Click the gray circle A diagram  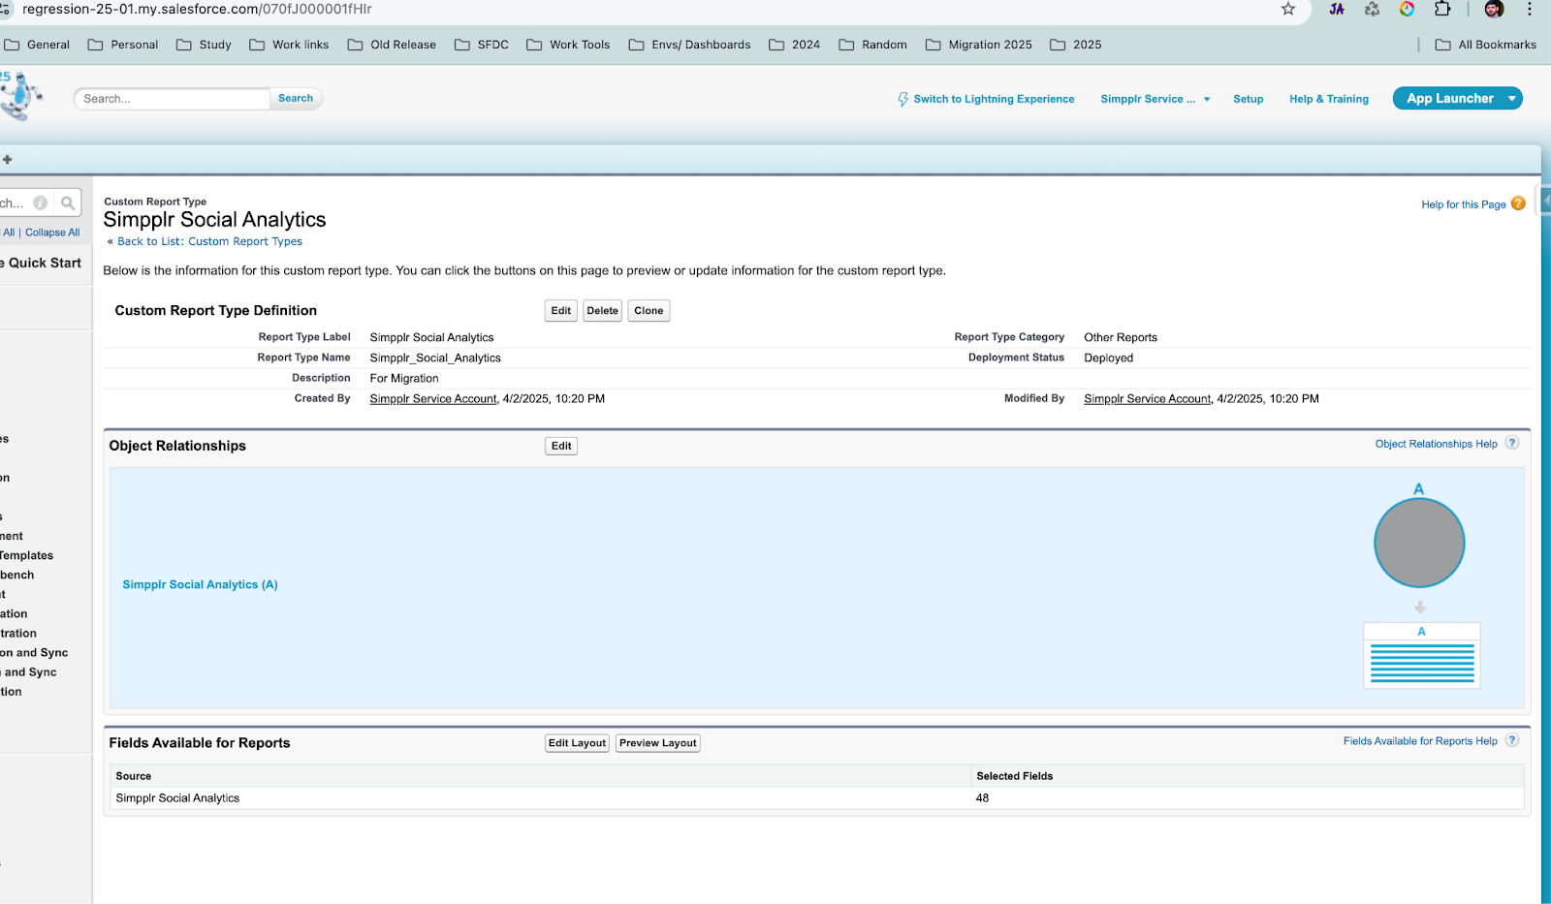tap(1419, 543)
